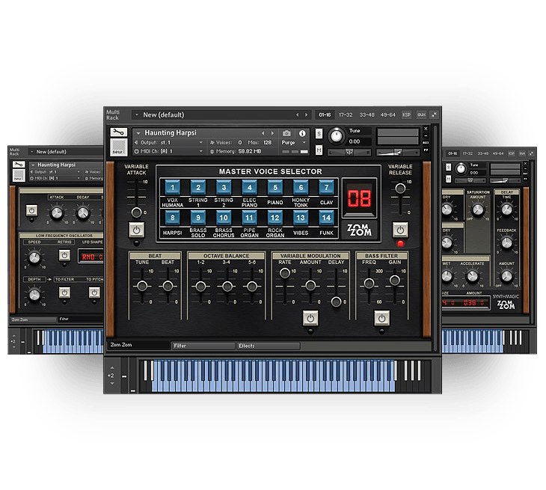Click the camera snapshot icon
The image size is (546, 490).
(x=286, y=133)
